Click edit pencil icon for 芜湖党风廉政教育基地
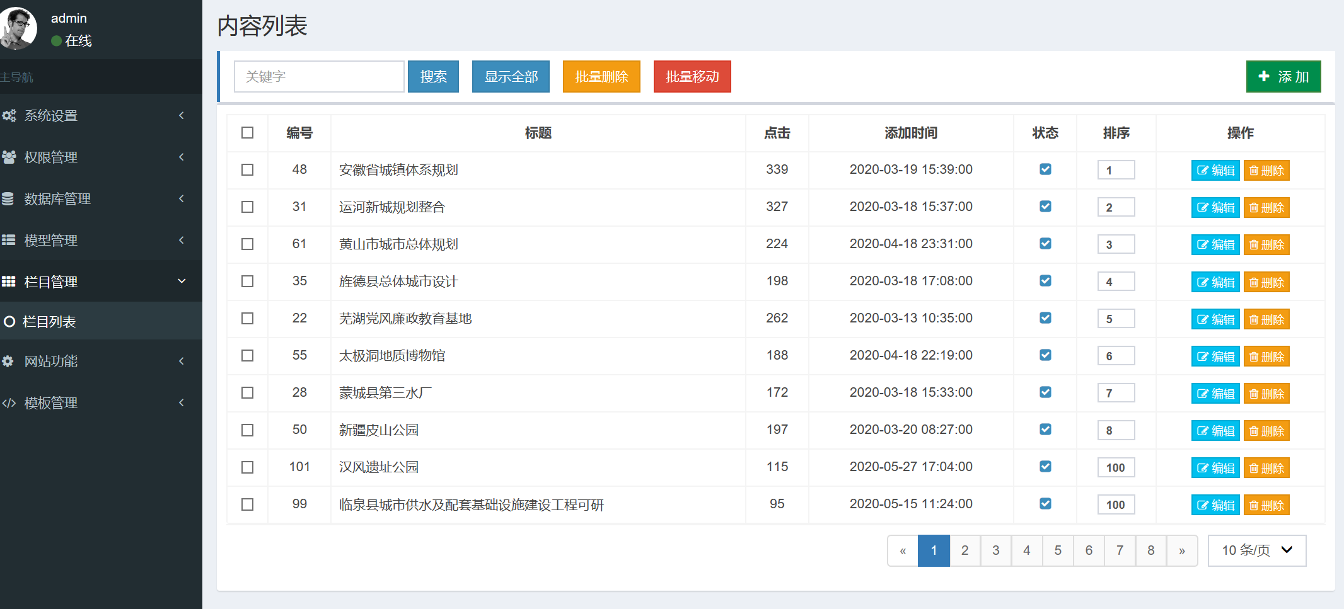Viewport: 1344px width, 609px height. point(1203,320)
